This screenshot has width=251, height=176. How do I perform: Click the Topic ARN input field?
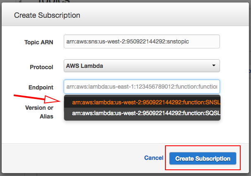(x=141, y=42)
